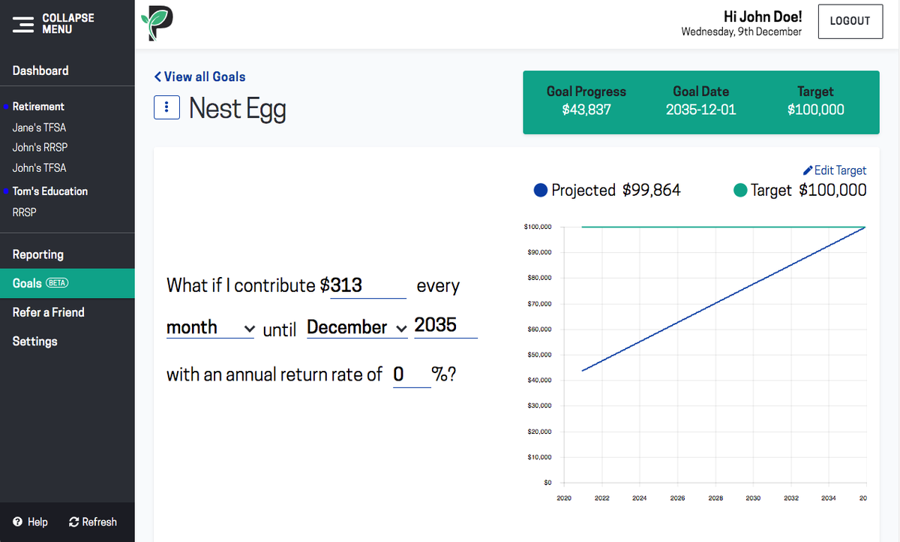Click the View all Goals link
Screen dimensions: 900x542
coord(204,77)
